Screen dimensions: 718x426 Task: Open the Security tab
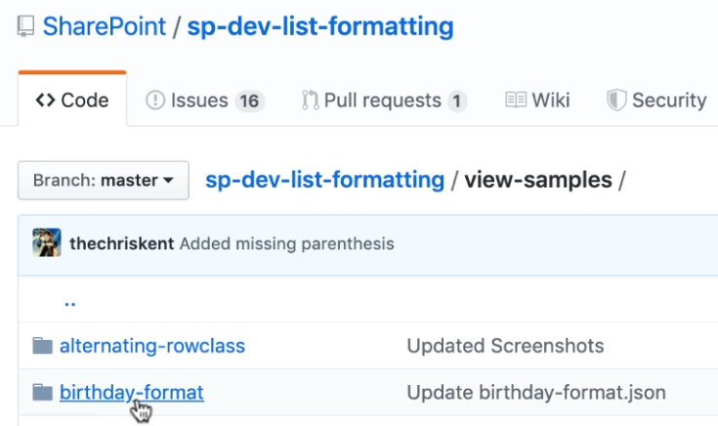coord(656,100)
